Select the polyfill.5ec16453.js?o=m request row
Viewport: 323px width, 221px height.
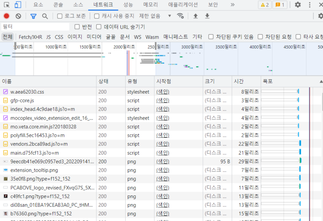pyautogui.click(x=162, y=135)
